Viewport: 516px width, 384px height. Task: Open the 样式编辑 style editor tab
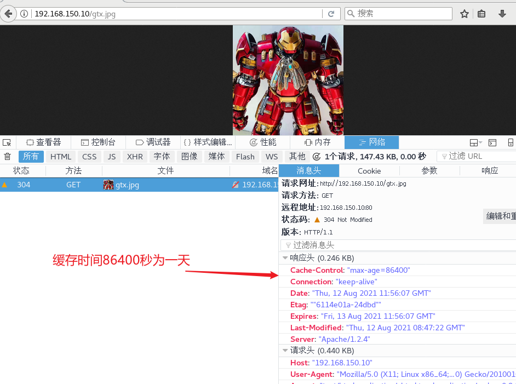pos(208,142)
